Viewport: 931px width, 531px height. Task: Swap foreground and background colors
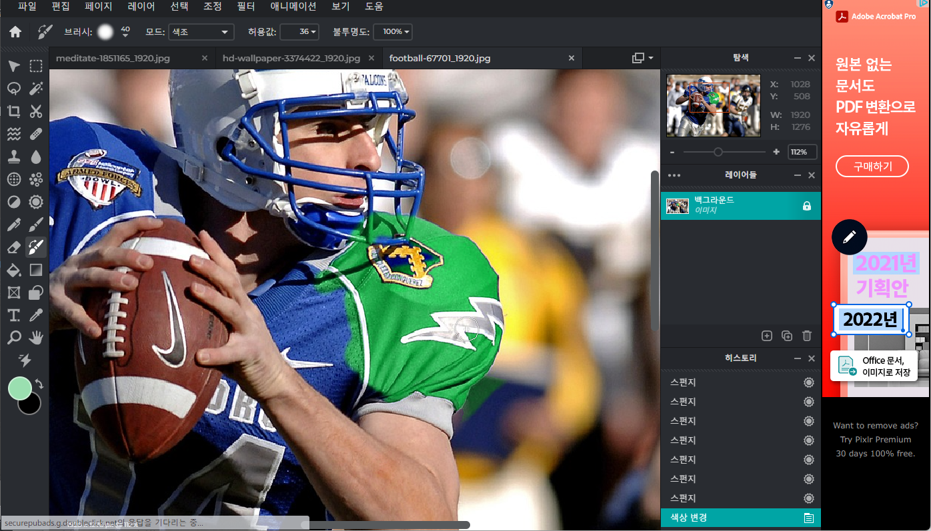(39, 384)
